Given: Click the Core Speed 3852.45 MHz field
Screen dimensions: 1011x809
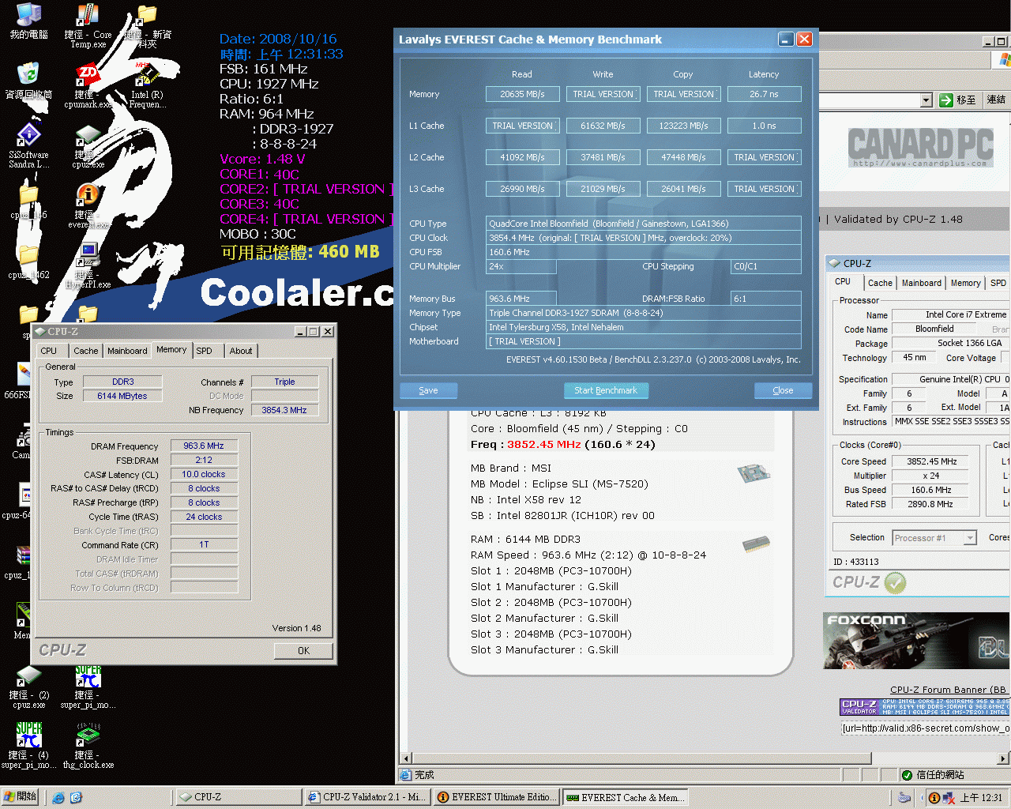Looking at the screenshot, I should click(931, 461).
